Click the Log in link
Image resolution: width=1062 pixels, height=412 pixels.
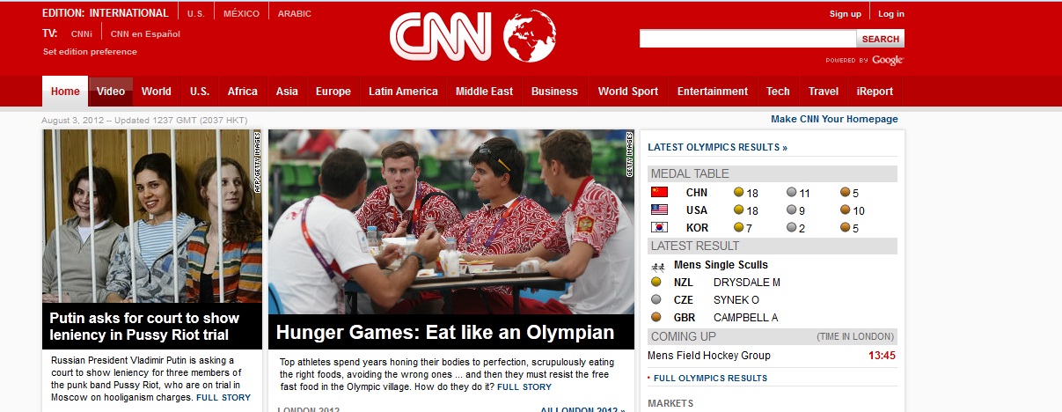coord(890,13)
